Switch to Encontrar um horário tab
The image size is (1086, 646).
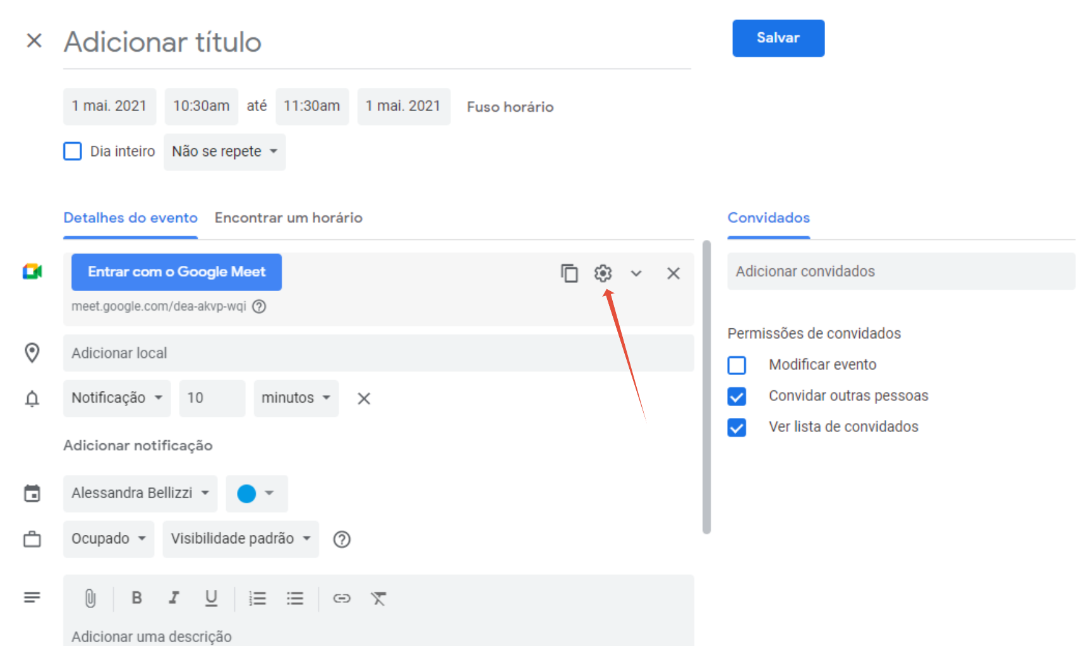pyautogui.click(x=289, y=218)
